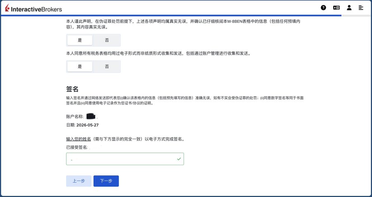Screen dimensions: 372x197
Task: Open the hamburger menu icon
Action: (361, 7)
